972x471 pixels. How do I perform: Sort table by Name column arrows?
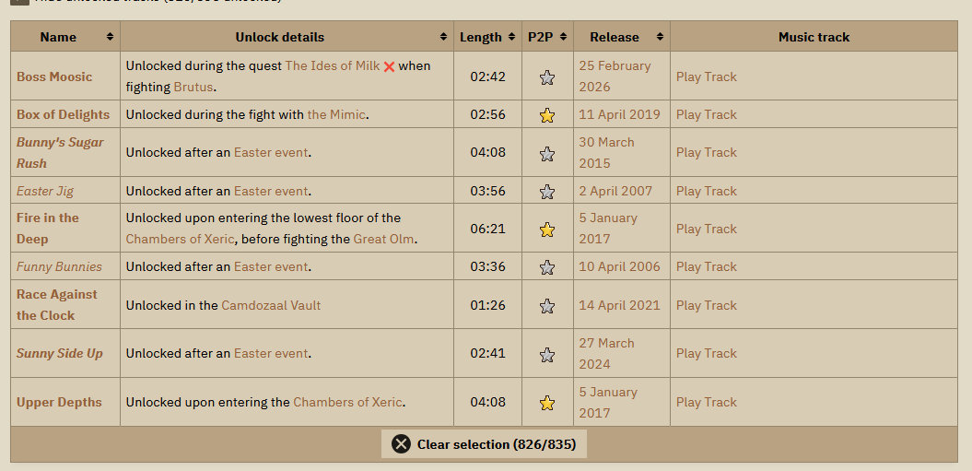110,37
